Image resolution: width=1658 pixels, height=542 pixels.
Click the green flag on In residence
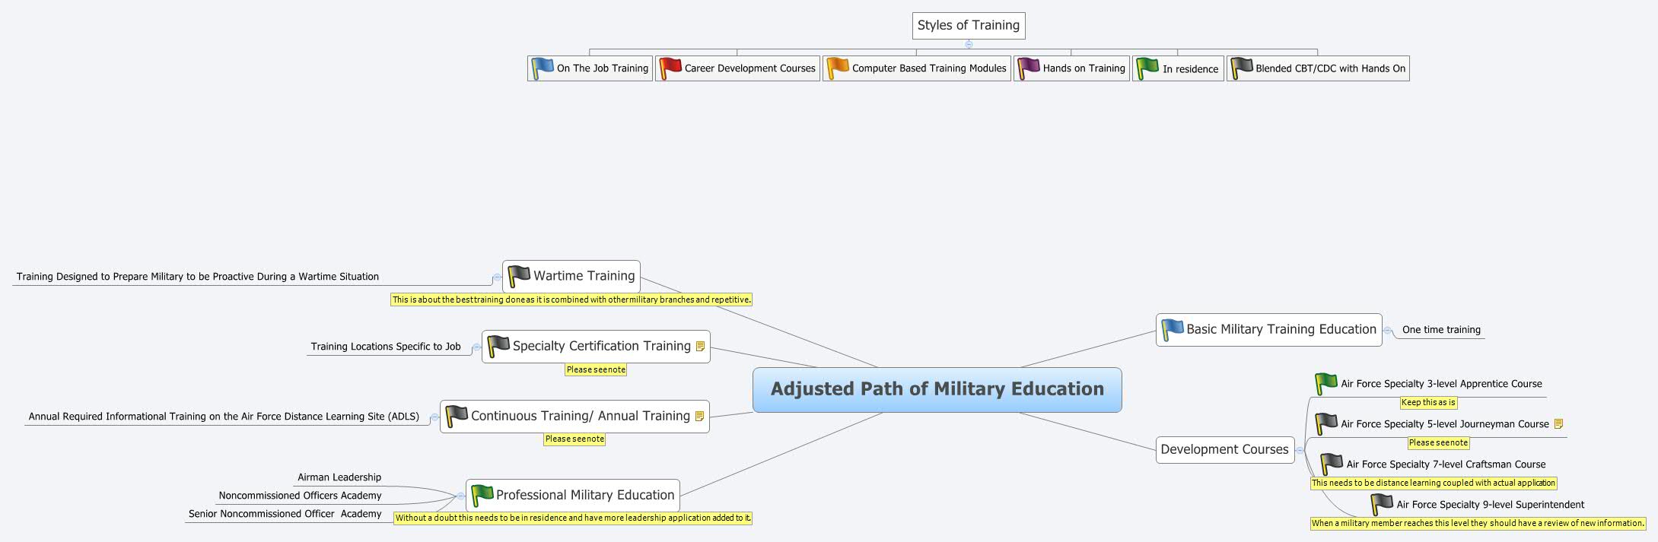[x=1147, y=68]
